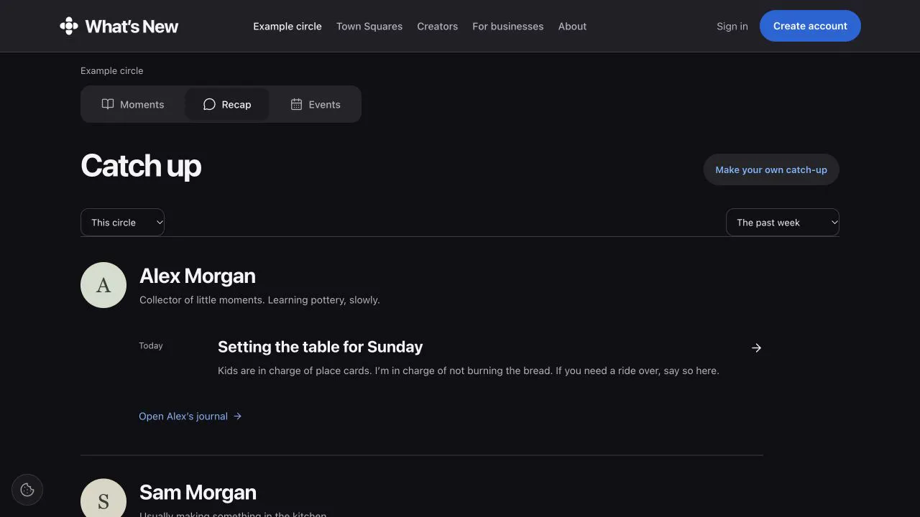Click Sam Morgan's avatar with letter S

click(103, 498)
